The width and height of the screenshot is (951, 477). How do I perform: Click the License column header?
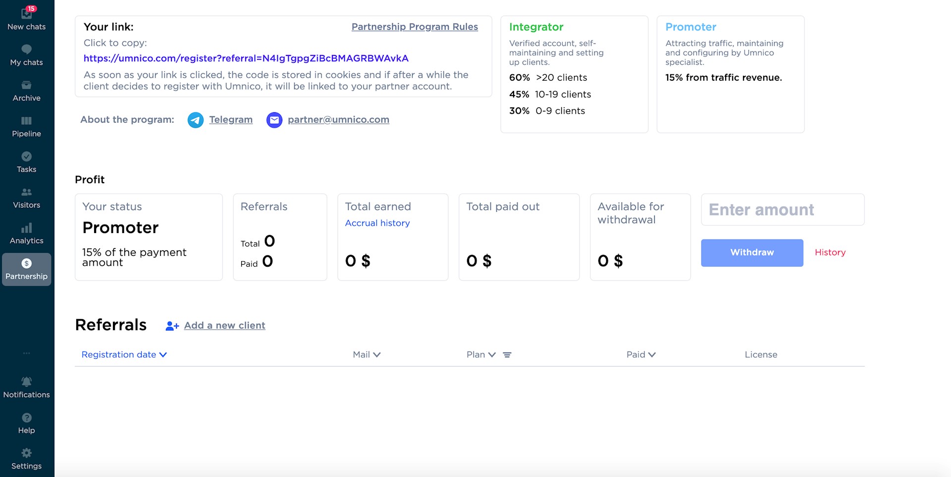[x=761, y=355]
